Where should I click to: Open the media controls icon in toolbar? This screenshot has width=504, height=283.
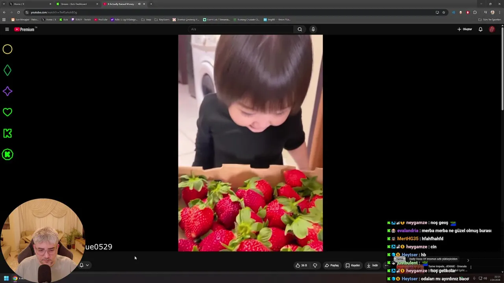[x=485, y=12]
